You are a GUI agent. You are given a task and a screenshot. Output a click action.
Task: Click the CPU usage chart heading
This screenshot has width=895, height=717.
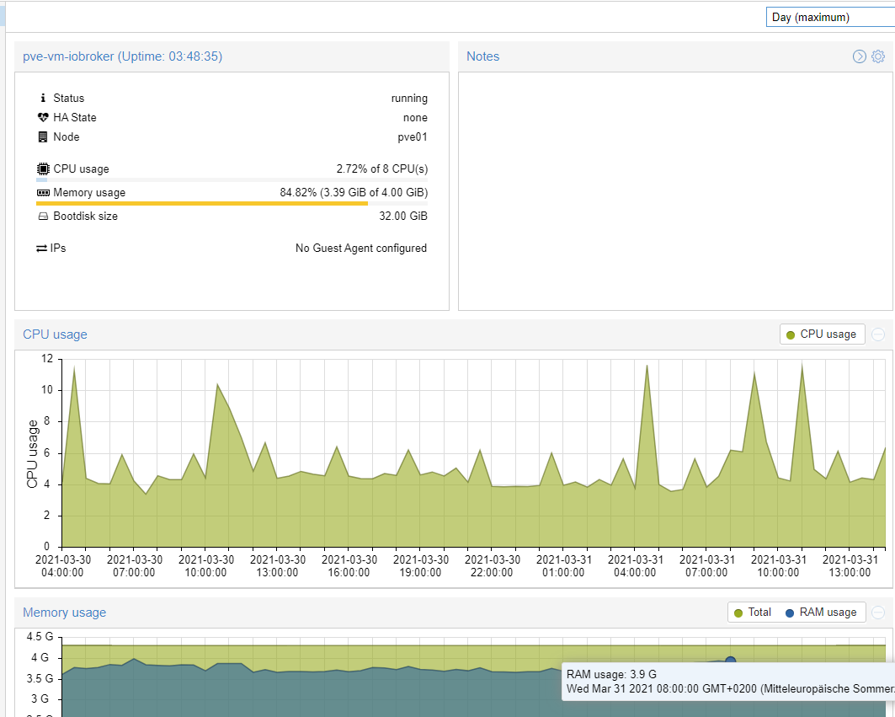pyautogui.click(x=55, y=334)
